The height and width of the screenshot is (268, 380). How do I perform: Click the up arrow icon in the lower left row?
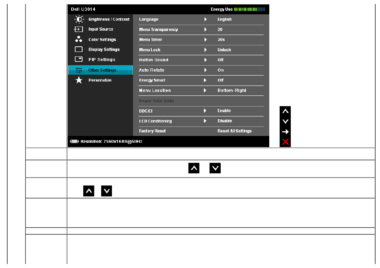click(89, 191)
